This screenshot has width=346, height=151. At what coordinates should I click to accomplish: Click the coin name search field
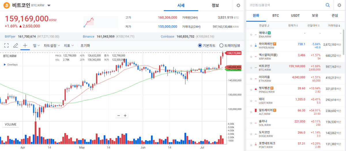tap(285, 5)
